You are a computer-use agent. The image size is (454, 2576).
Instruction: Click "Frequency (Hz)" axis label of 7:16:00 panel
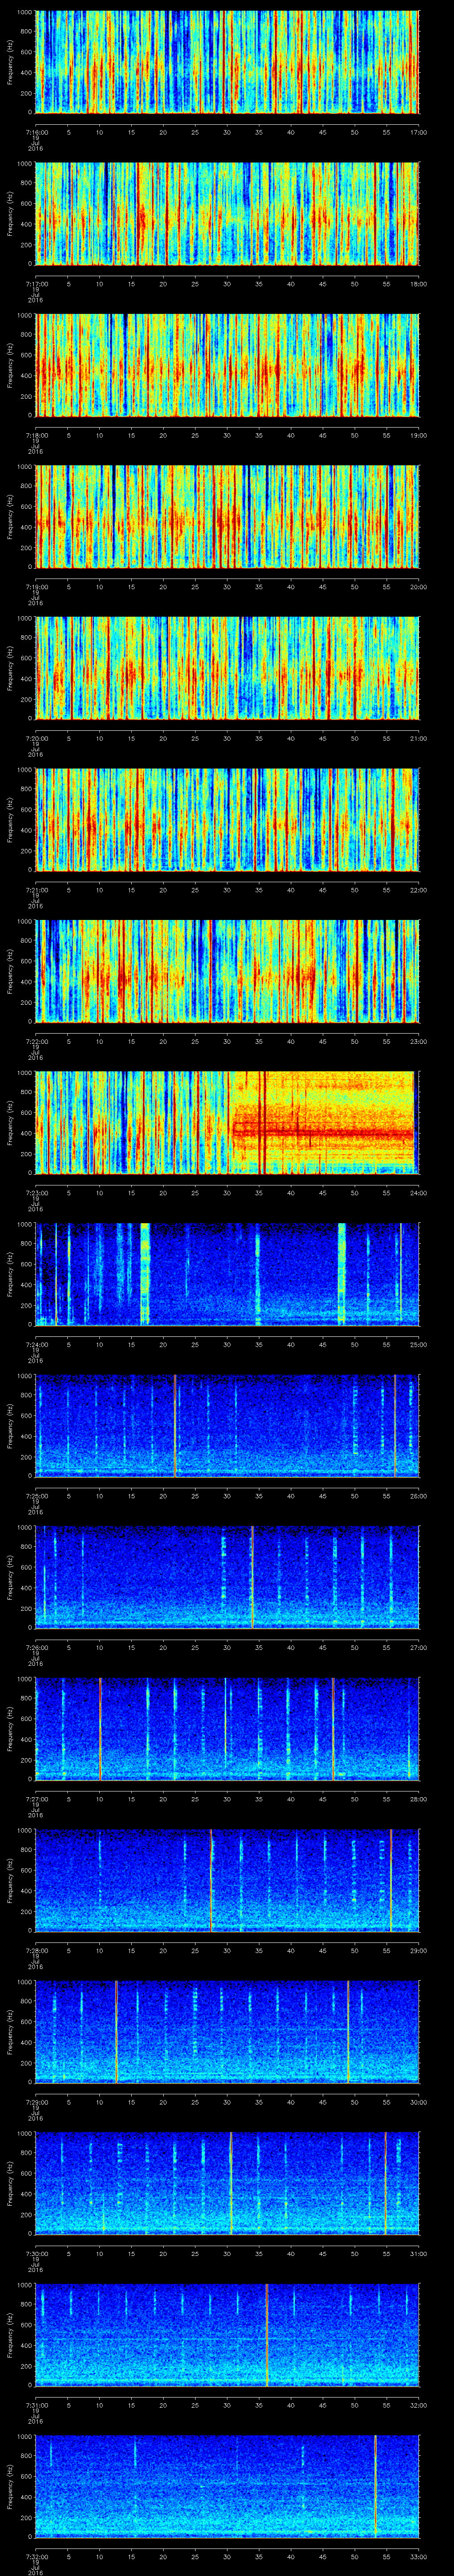point(10,62)
